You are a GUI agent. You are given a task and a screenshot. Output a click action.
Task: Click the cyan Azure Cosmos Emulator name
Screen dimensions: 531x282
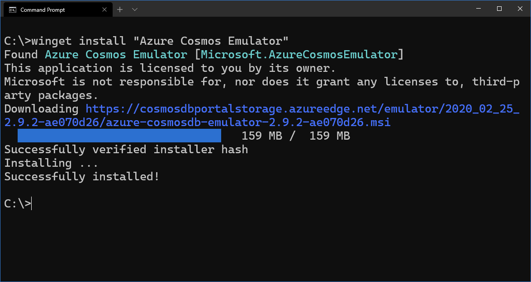116,55
